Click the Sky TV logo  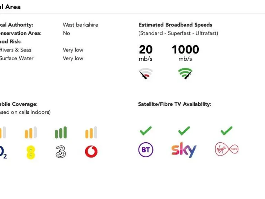184,150
